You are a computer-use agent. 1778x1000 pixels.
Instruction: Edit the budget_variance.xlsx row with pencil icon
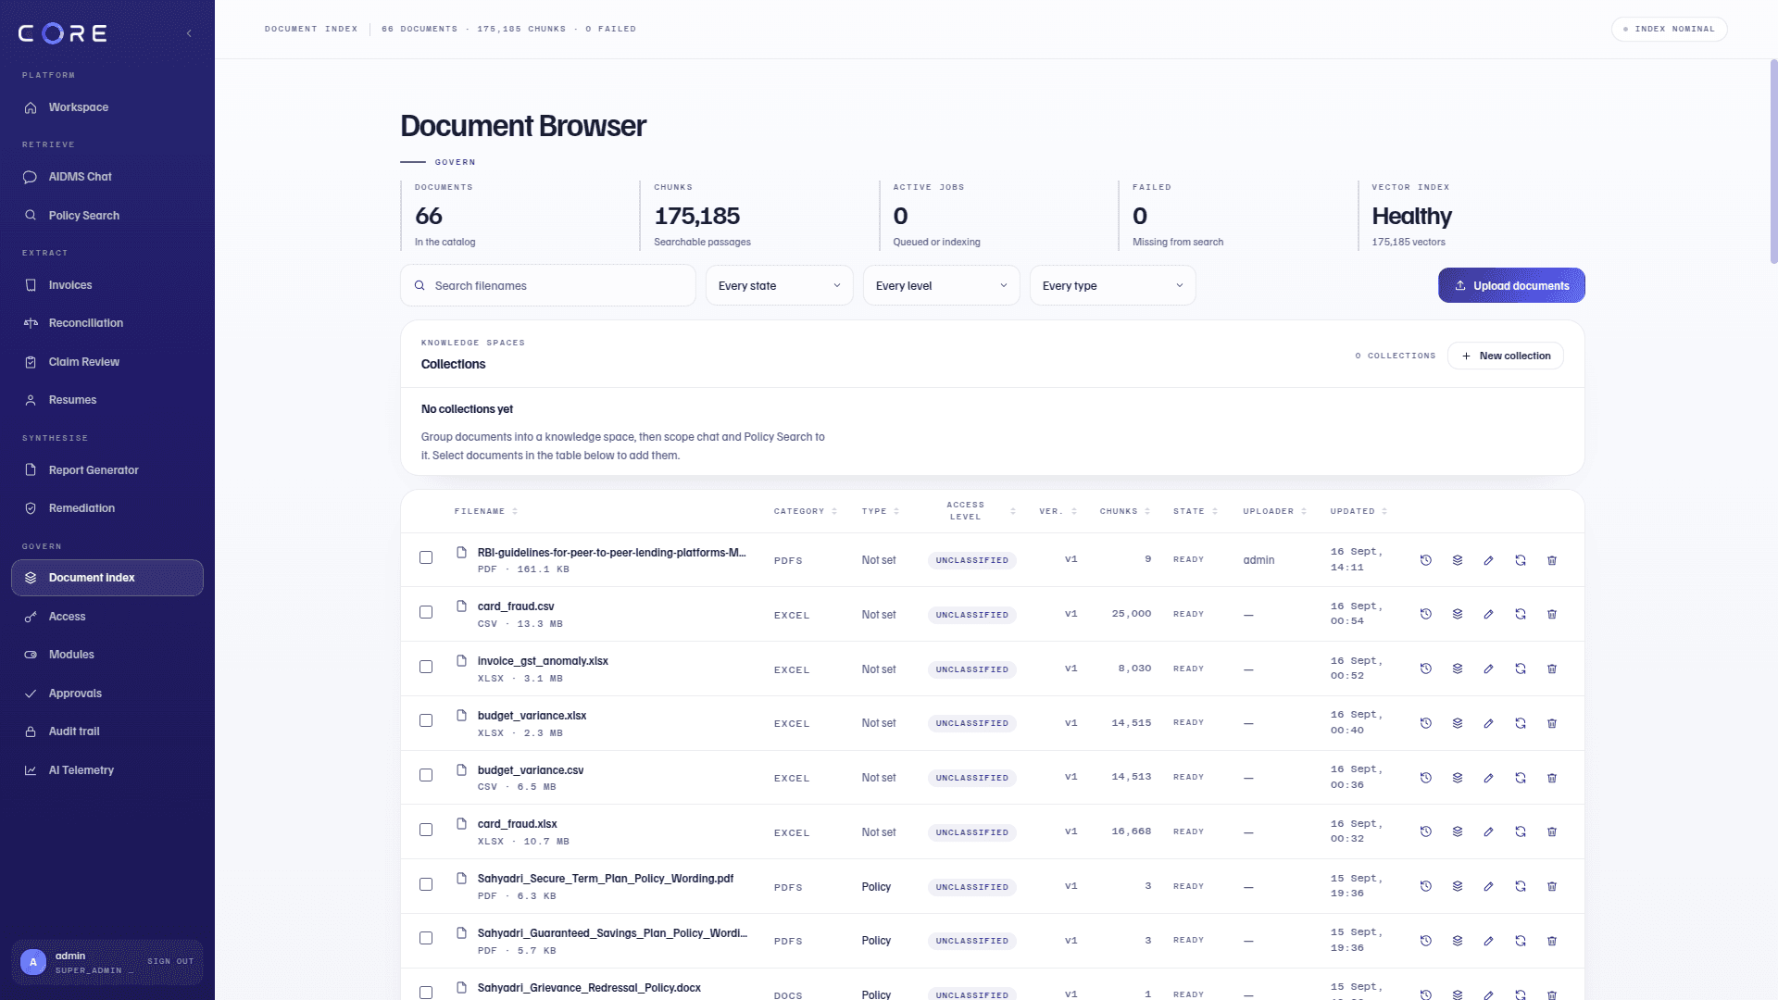(x=1489, y=723)
